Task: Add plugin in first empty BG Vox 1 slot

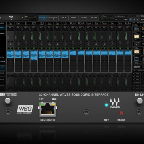Action: click(x=73, y=57)
